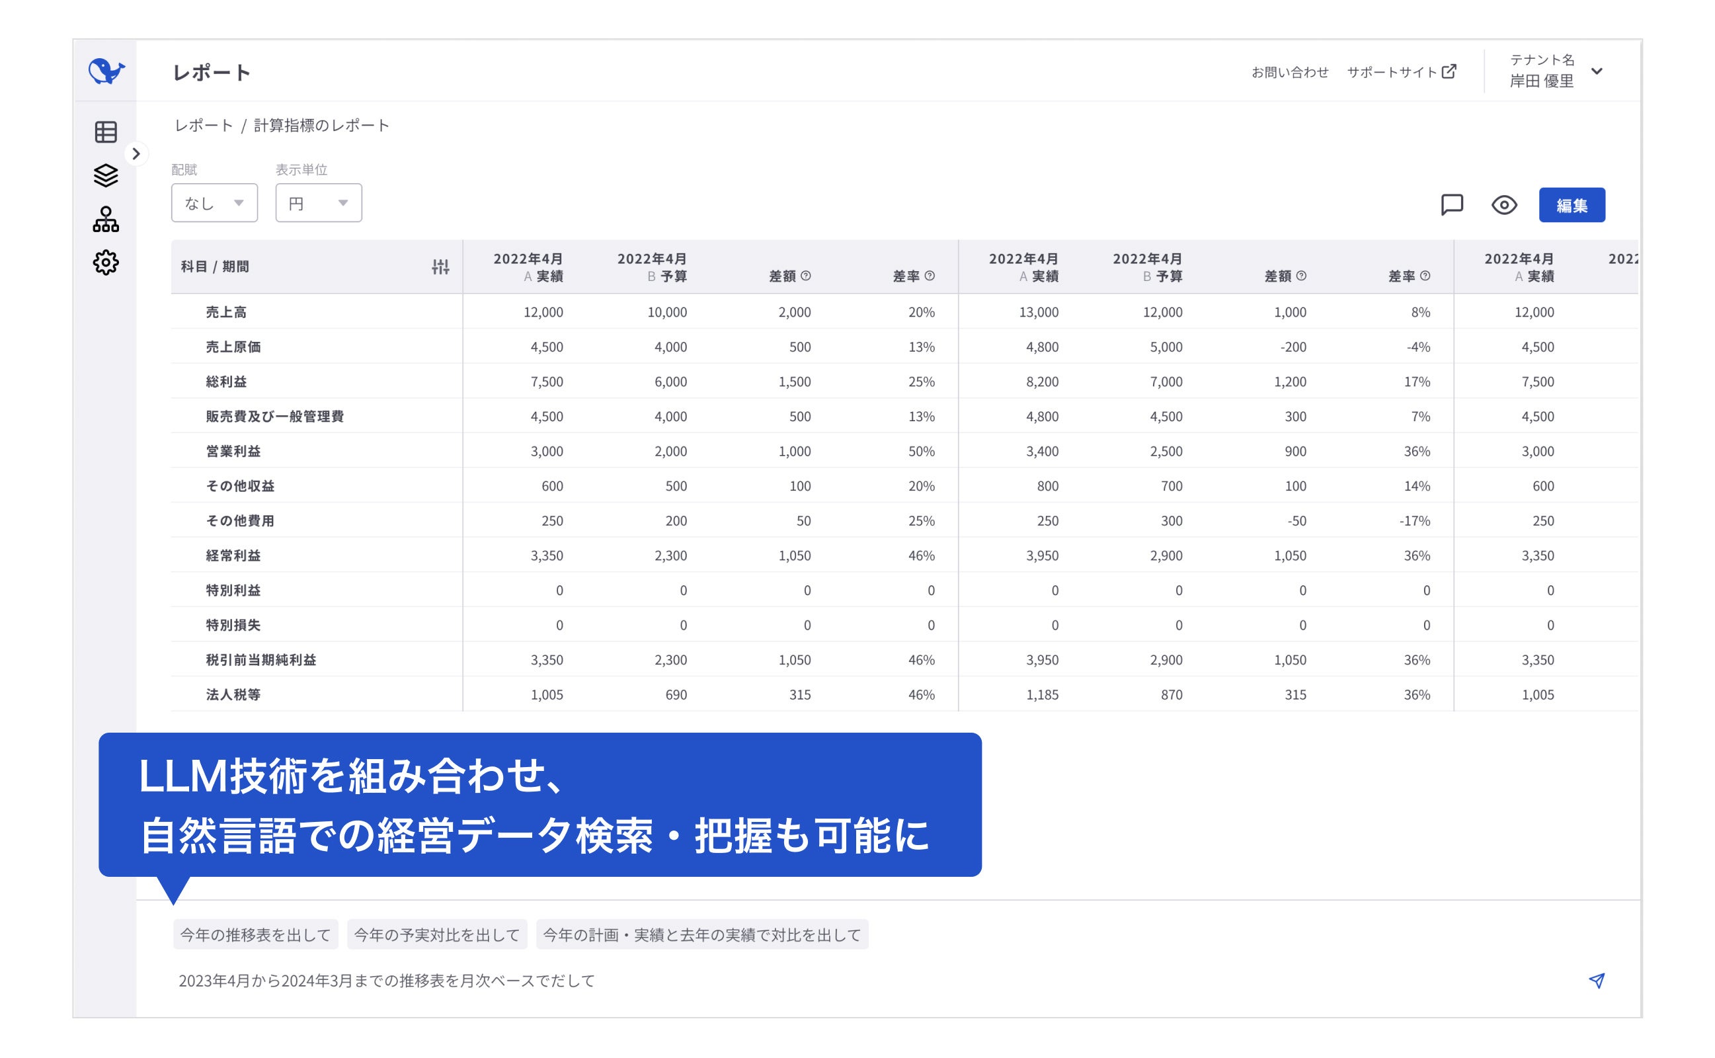Expand the tenant name account menu

[x=1596, y=71]
